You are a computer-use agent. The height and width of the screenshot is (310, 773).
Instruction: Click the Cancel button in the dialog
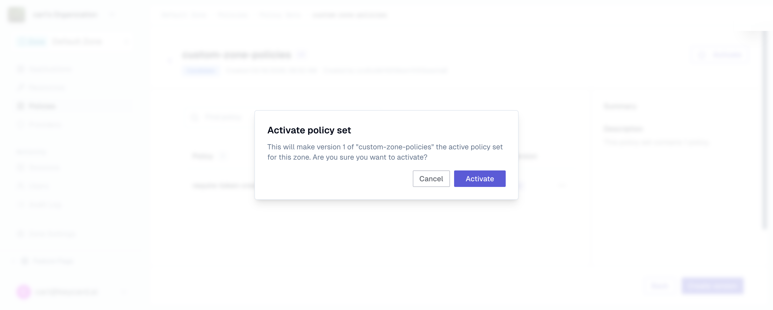(x=431, y=178)
